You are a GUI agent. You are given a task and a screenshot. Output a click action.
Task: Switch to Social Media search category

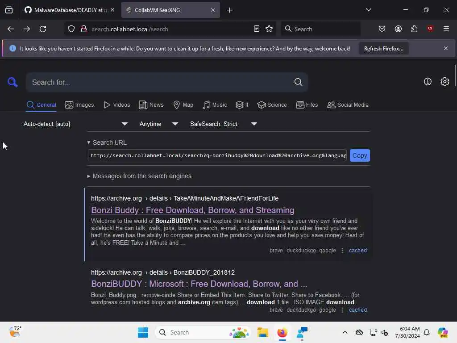click(348, 105)
